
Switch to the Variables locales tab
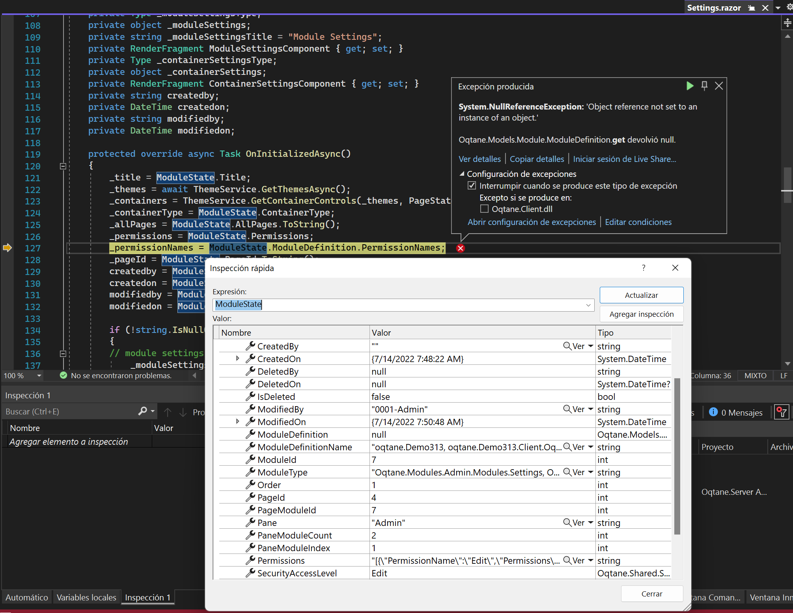(86, 598)
